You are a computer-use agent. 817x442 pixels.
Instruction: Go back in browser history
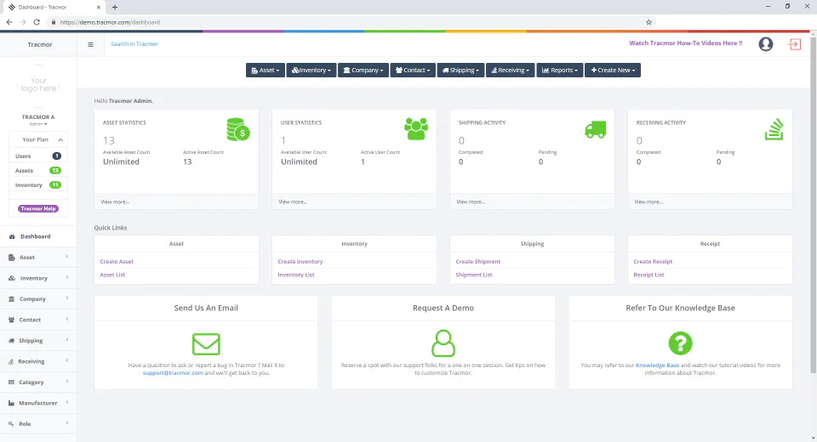[x=9, y=22]
